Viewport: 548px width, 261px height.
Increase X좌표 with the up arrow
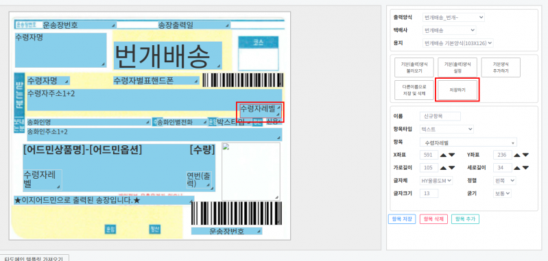[x=444, y=155]
